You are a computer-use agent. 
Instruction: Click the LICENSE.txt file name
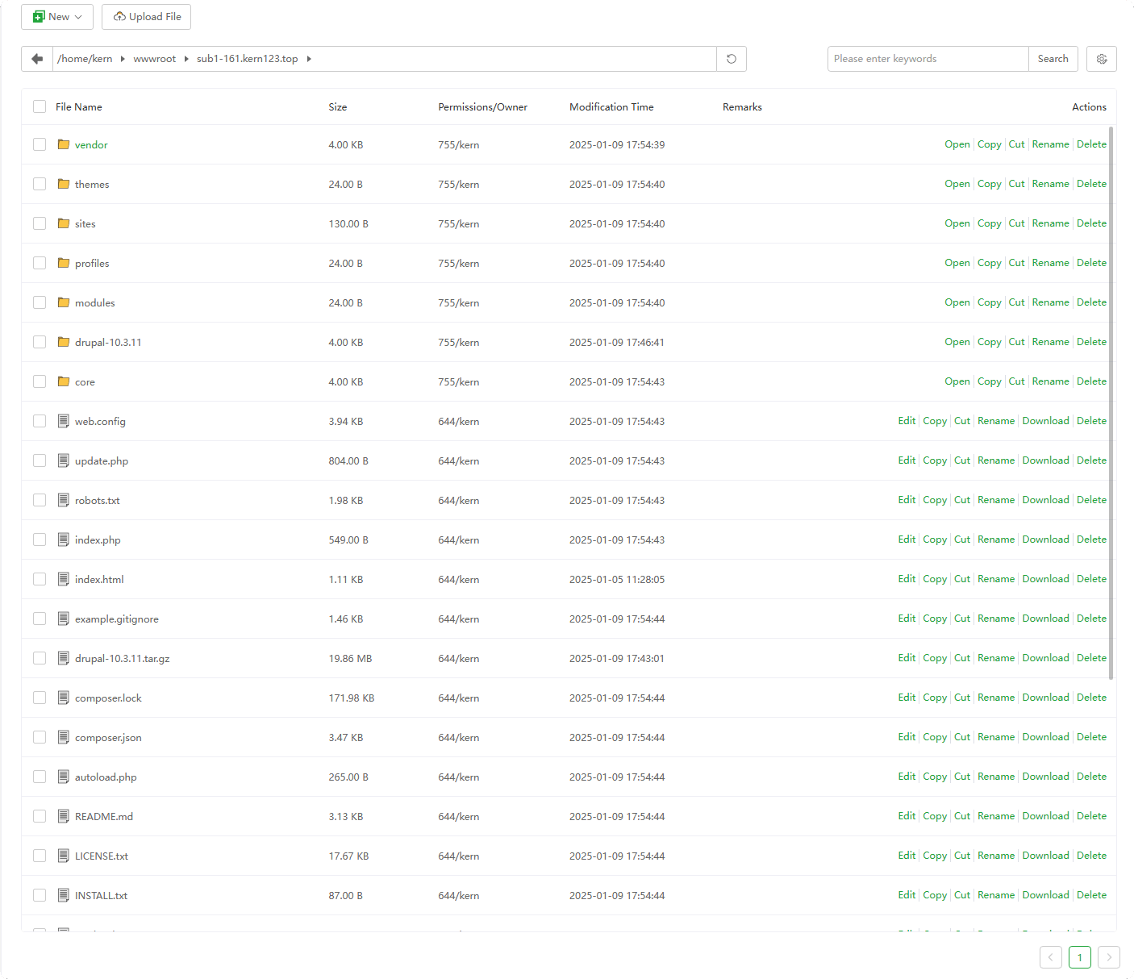tap(102, 856)
